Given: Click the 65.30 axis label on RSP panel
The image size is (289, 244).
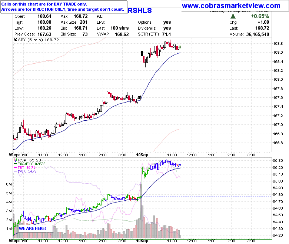Looking at the screenshot, I should coord(278,160).
